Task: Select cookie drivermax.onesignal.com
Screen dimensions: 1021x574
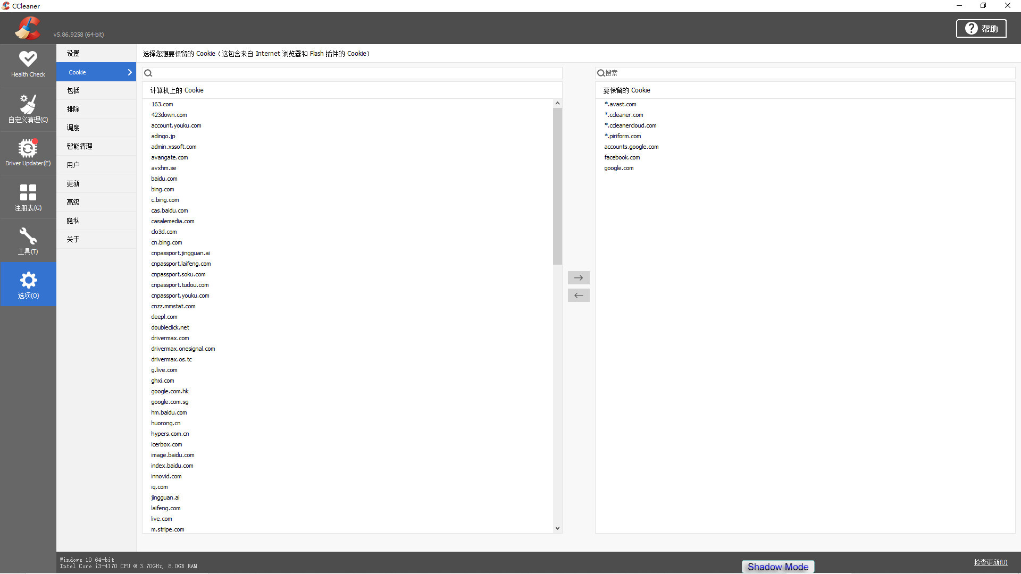Action: tap(183, 349)
